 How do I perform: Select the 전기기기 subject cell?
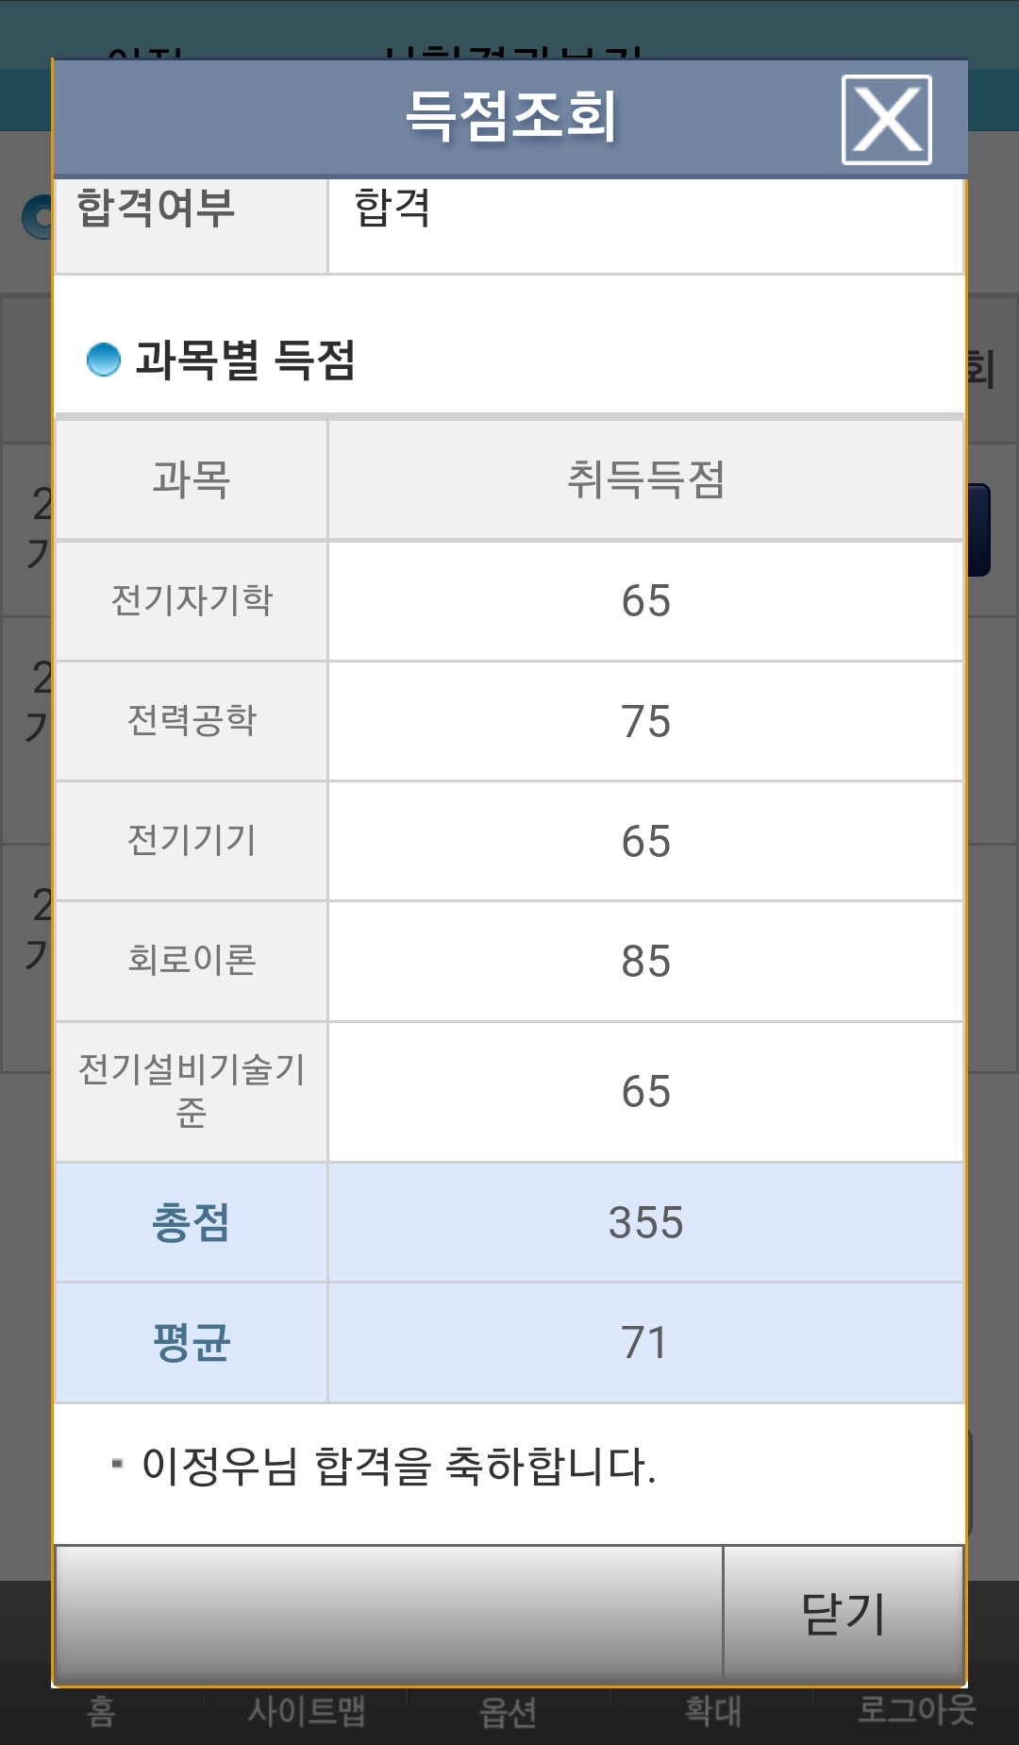click(x=192, y=840)
